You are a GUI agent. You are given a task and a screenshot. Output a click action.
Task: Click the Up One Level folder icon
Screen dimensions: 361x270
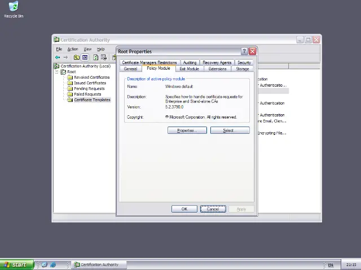click(77, 57)
